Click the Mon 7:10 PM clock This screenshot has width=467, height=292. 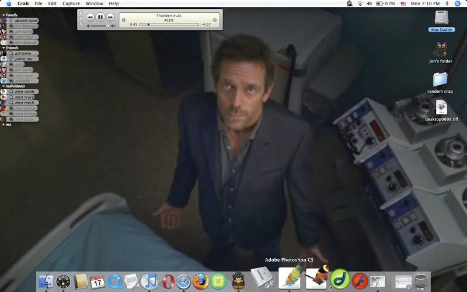[425, 4]
